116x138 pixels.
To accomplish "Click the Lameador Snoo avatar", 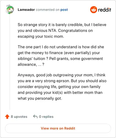I will (x=10, y=9).
